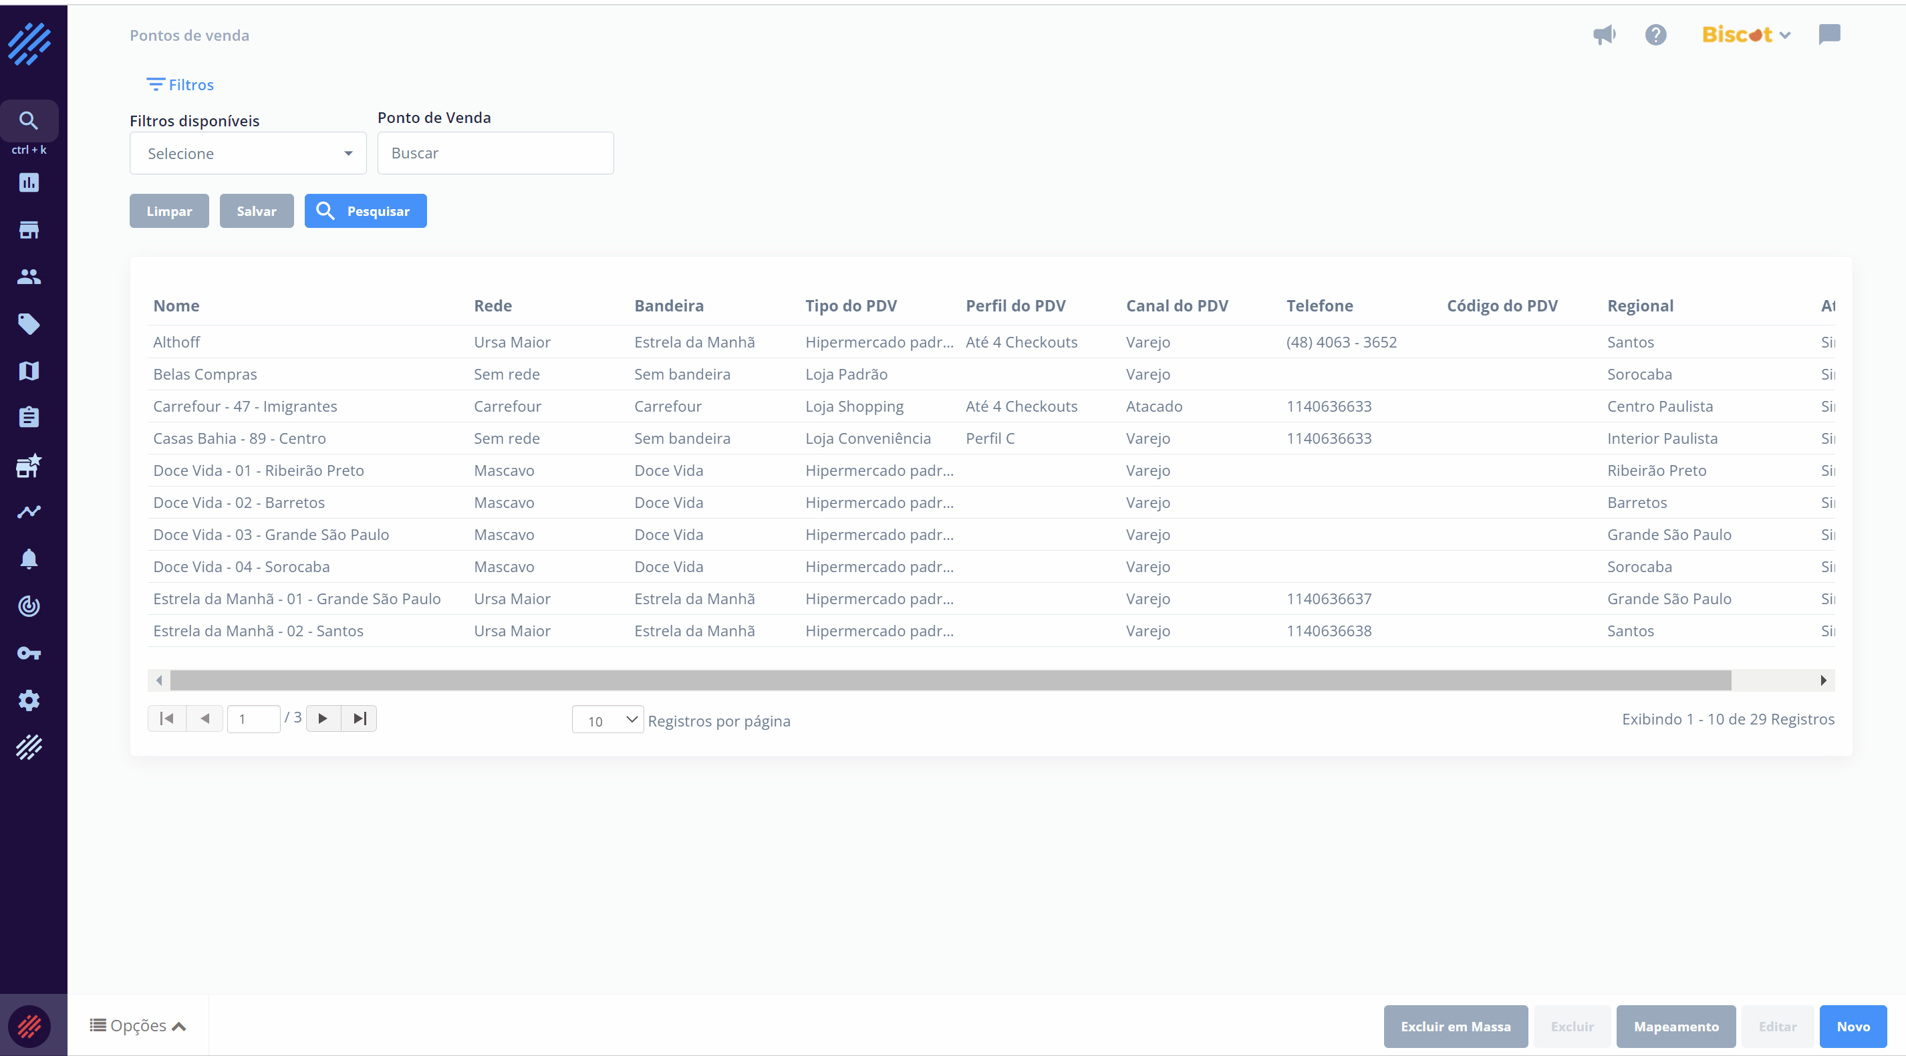Click the Pesquisar button

point(366,211)
